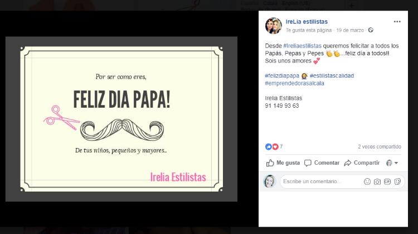Open the #felizdiapapa hashtag
The width and height of the screenshot is (418, 234).
click(282, 75)
